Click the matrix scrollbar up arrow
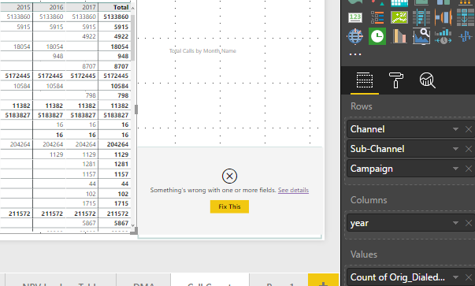475x286 pixels. tap(132, 8)
